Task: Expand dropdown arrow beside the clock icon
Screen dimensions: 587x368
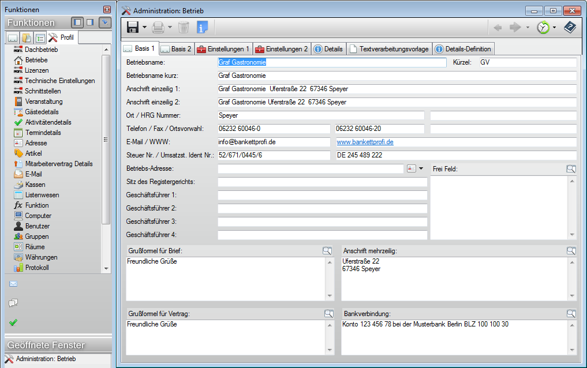Action: pos(554,27)
